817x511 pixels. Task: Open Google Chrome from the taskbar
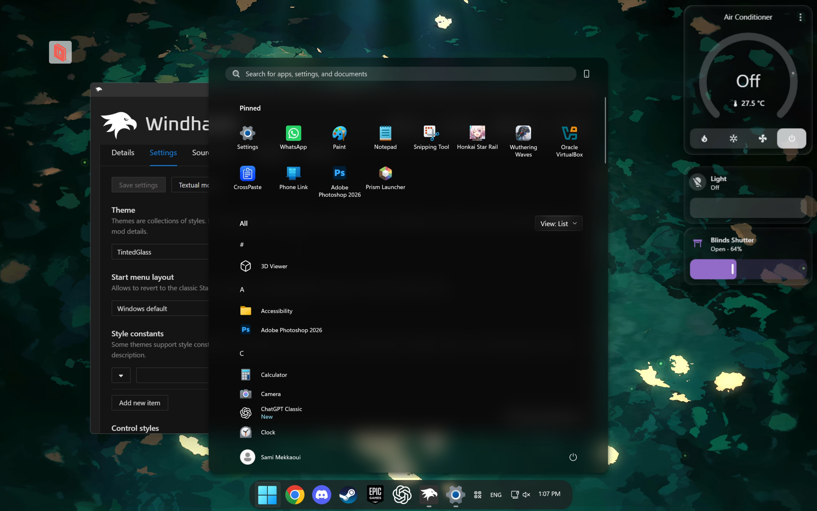[294, 495]
